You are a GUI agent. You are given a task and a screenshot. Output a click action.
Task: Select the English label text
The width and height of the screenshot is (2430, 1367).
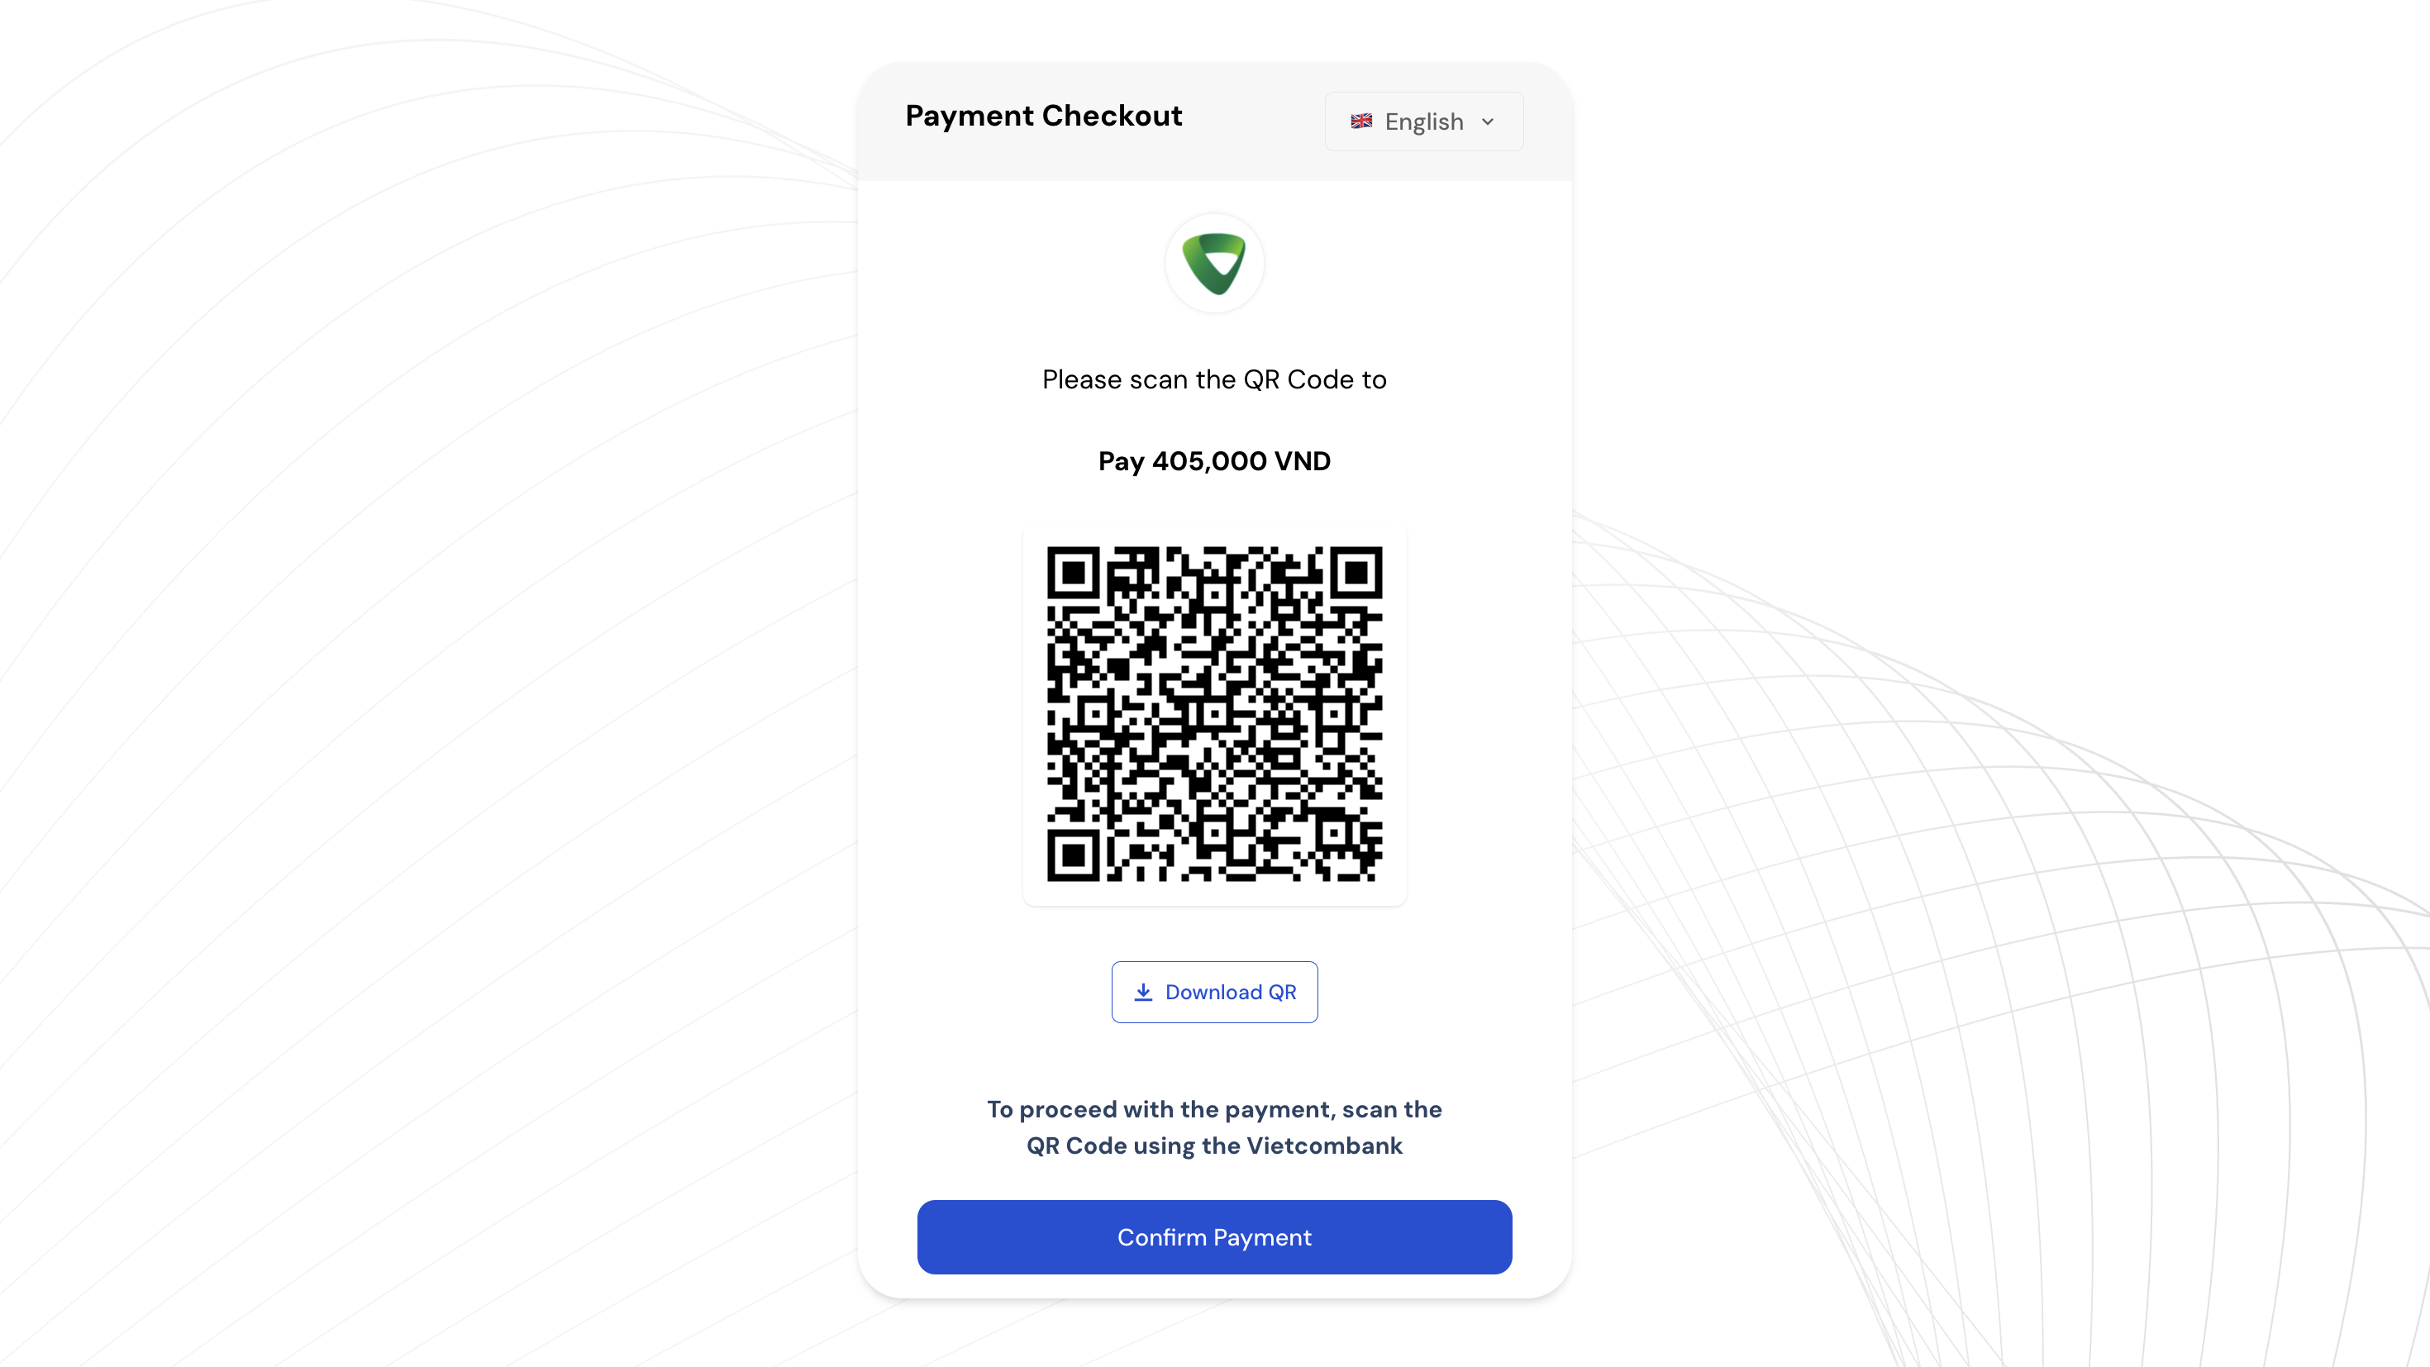pos(1423,121)
